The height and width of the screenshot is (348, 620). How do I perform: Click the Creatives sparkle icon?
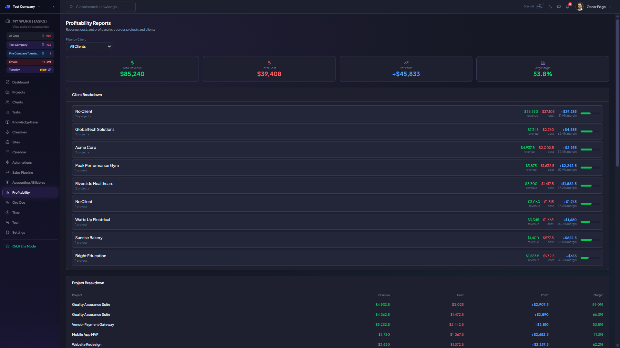(x=7, y=132)
